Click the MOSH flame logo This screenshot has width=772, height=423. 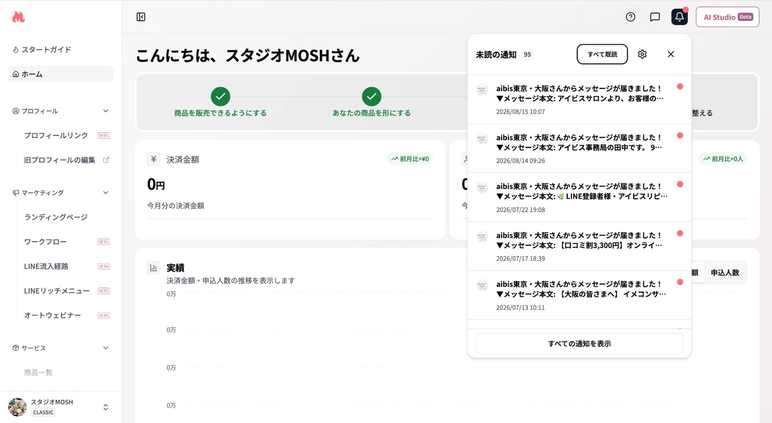pos(18,17)
